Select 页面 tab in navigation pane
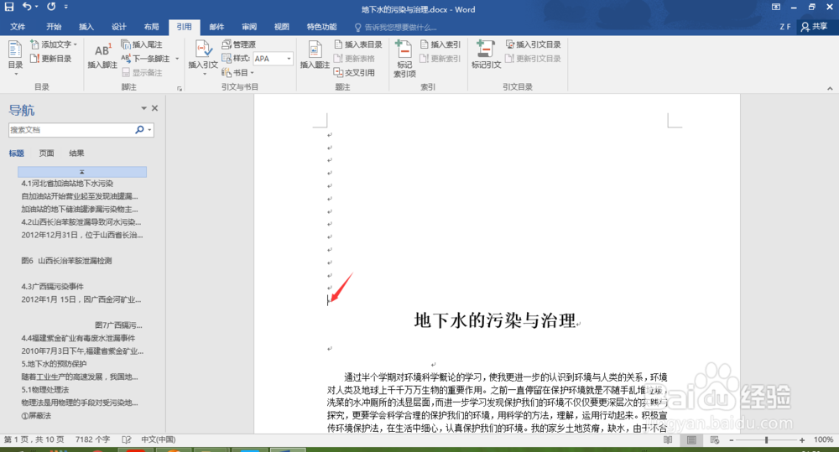 [46, 153]
